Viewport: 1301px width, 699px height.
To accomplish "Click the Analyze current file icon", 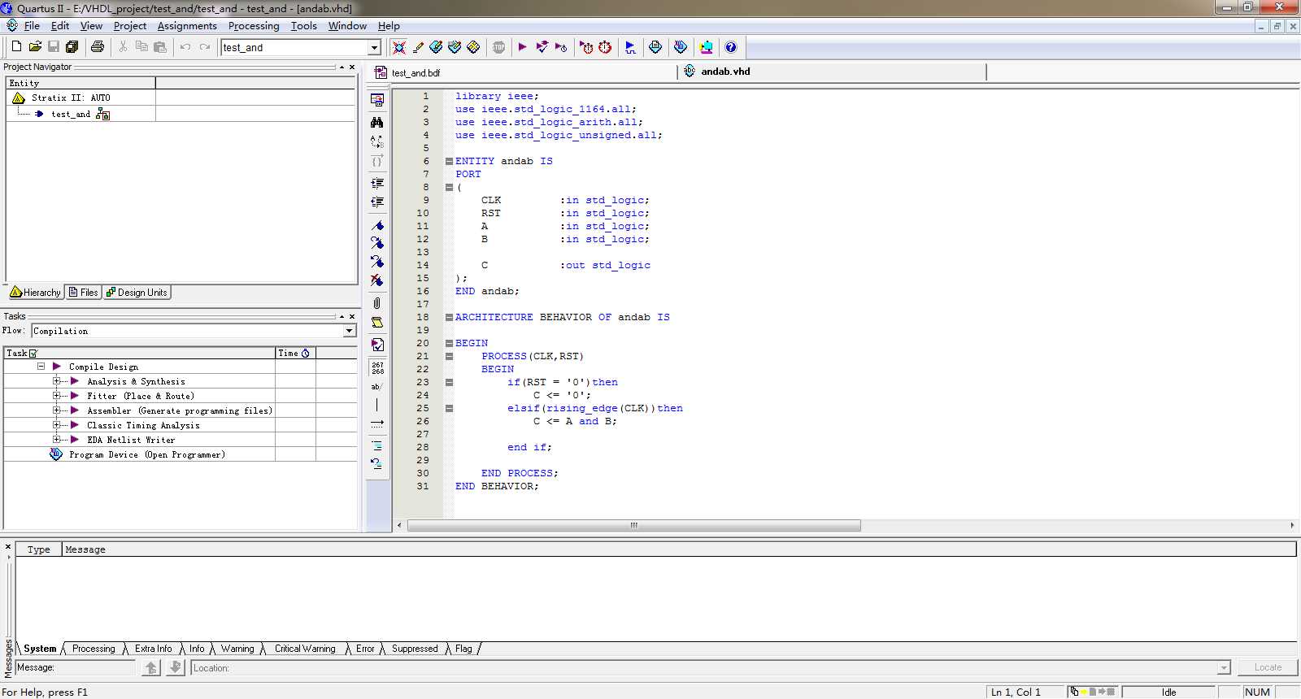I will [x=377, y=345].
